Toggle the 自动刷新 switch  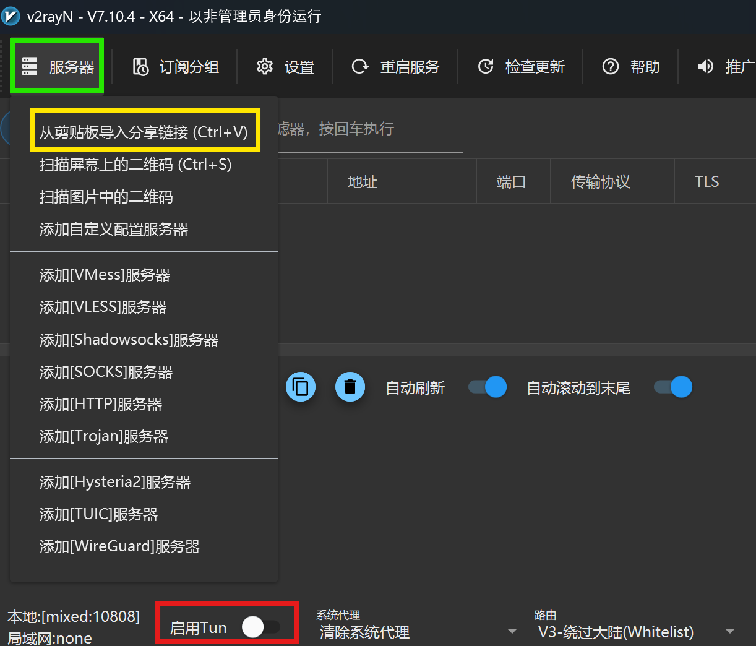pos(488,387)
